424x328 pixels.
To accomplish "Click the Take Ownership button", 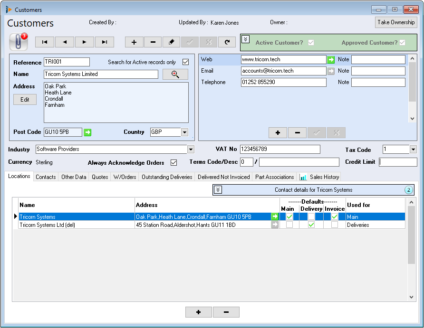I will 396,22.
